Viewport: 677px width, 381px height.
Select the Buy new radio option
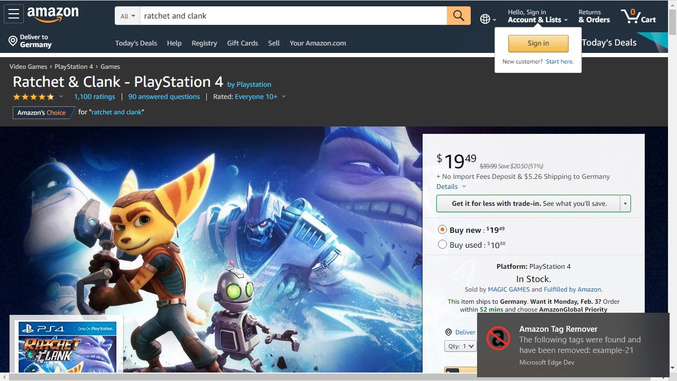click(x=443, y=230)
